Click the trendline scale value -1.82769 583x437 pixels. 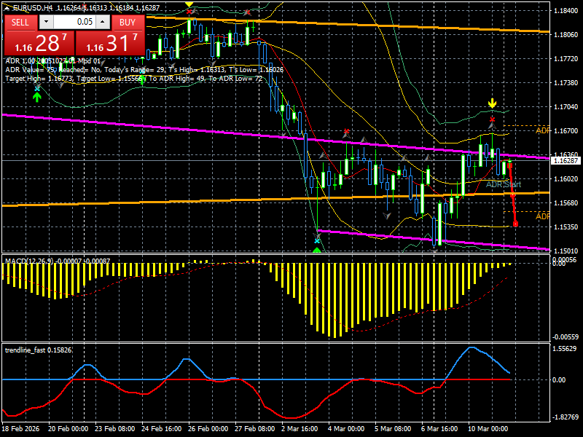point(564,417)
